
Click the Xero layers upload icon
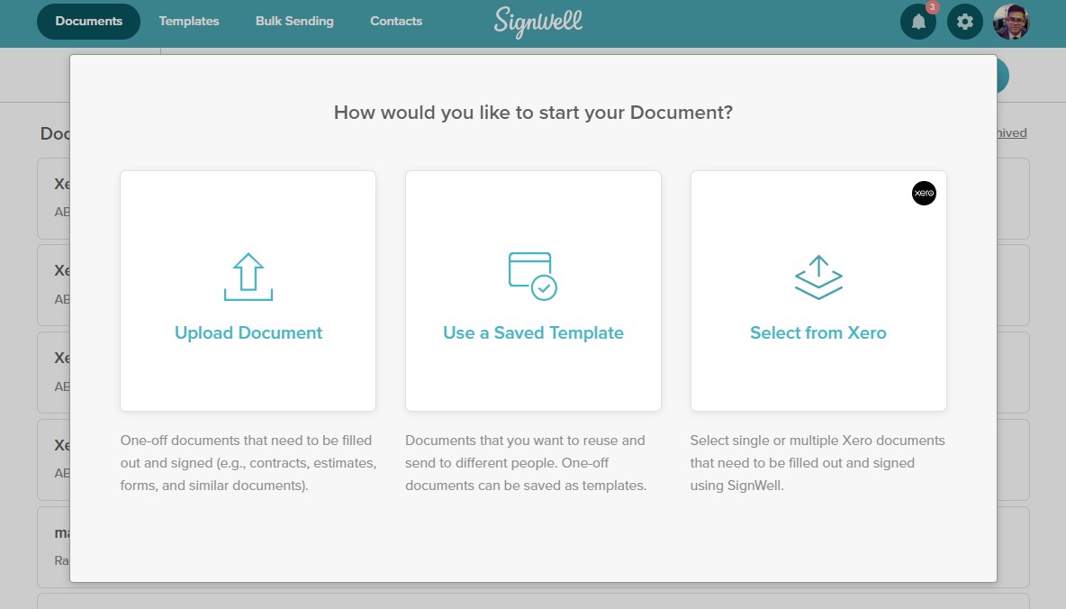coord(818,277)
